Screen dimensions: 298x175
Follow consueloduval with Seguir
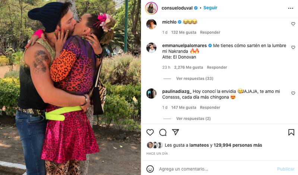[x=210, y=8]
